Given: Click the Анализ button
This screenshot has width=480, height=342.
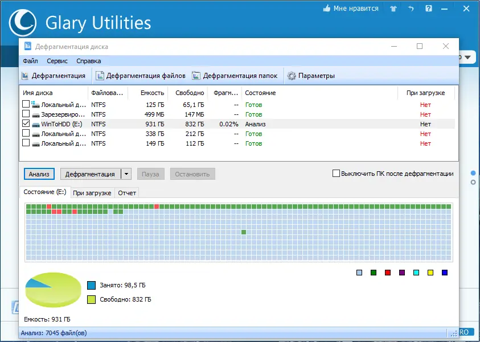Looking at the screenshot, I should point(39,174).
